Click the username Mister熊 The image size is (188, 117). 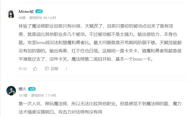(26, 12)
